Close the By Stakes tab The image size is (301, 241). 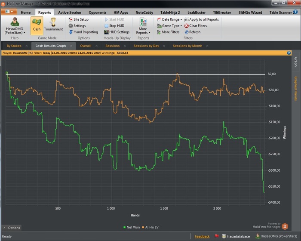pos(27,46)
